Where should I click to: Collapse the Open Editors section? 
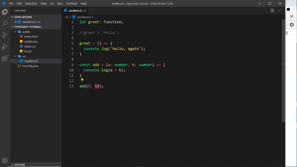coord(13,17)
